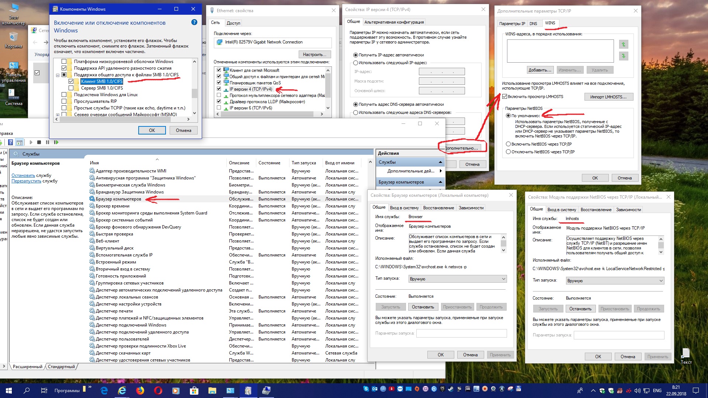
Task: Click the Restart service icon in Services toolbar
Action: tap(56, 142)
